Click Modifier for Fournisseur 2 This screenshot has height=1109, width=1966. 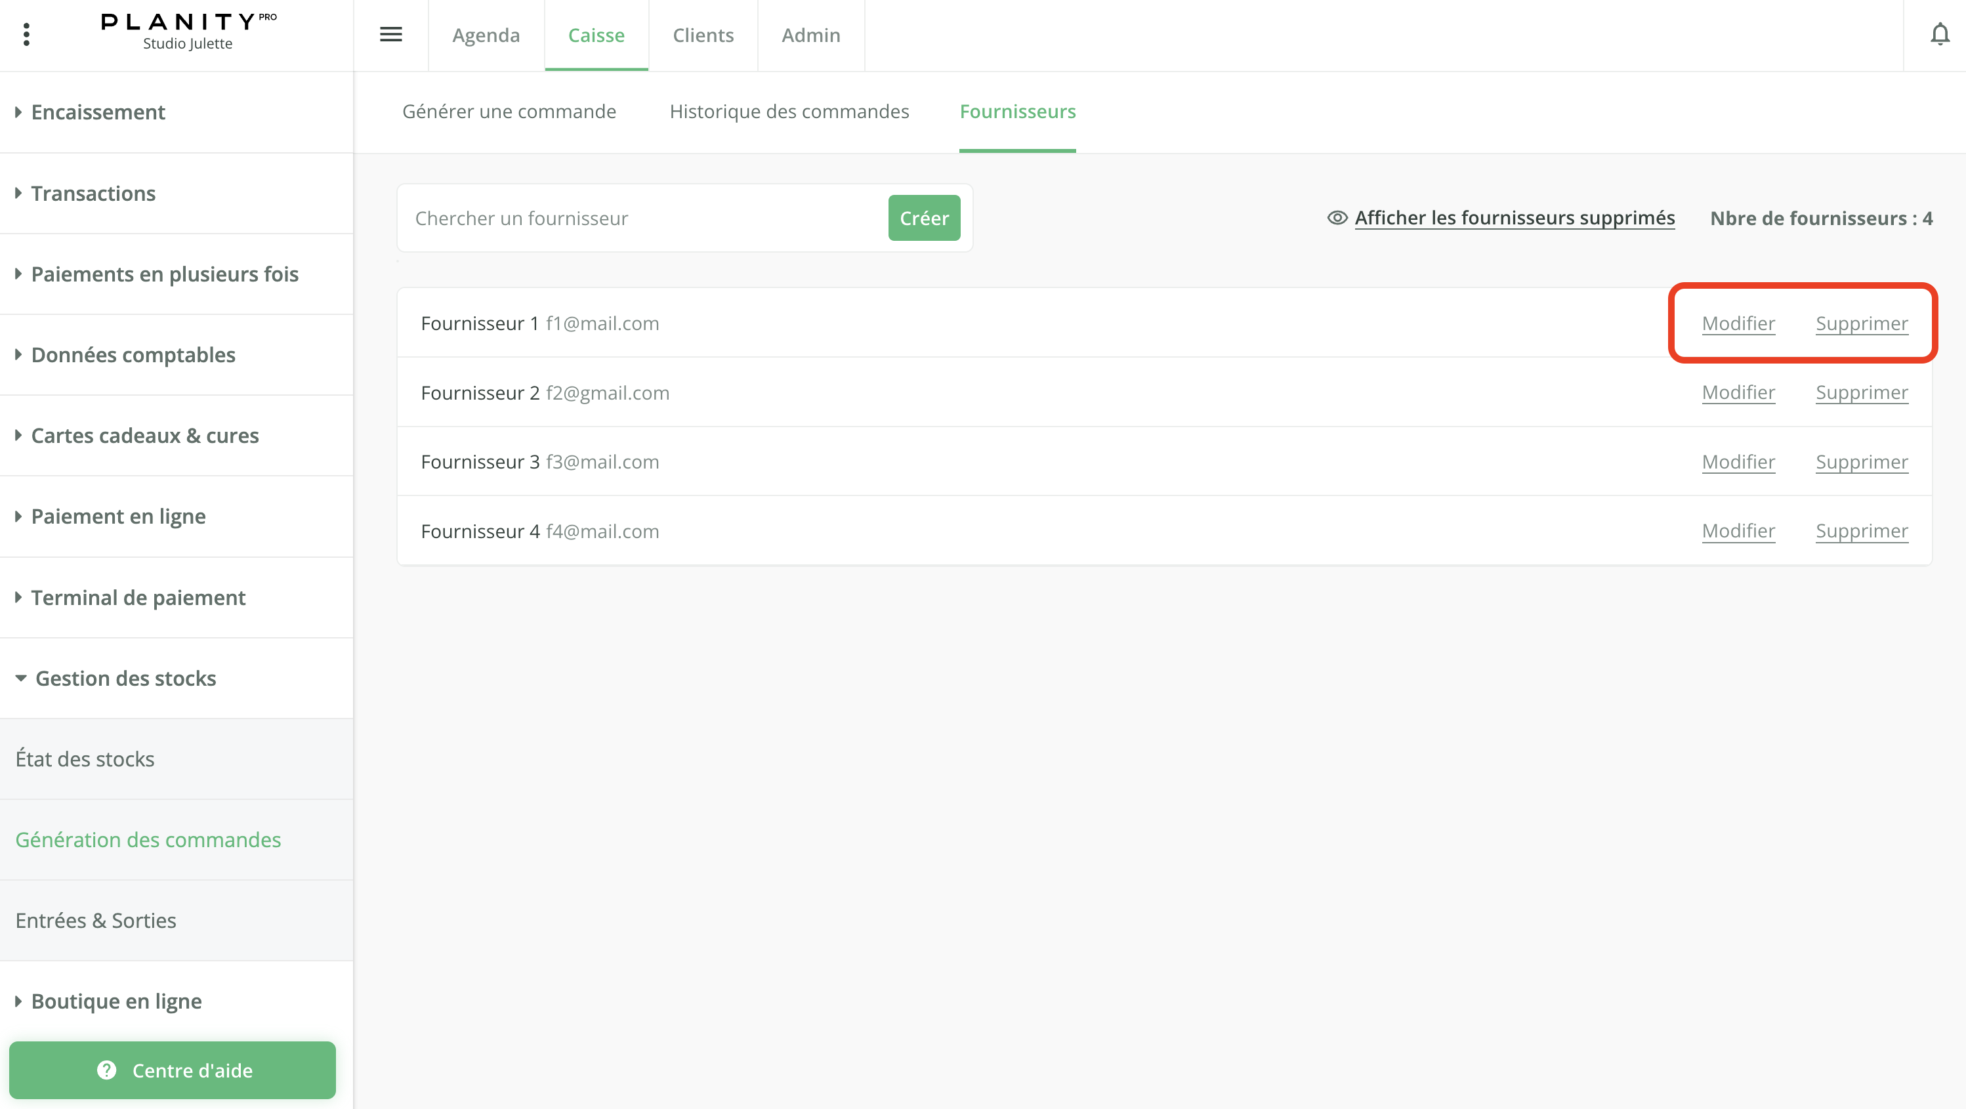click(1738, 392)
